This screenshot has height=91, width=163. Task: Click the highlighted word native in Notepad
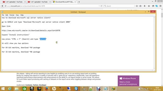[43, 39]
